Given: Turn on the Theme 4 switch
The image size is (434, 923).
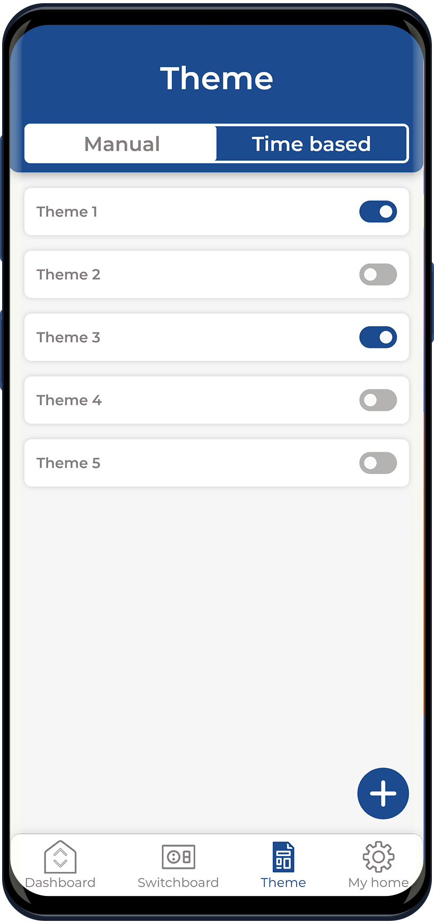Looking at the screenshot, I should pyautogui.click(x=378, y=400).
